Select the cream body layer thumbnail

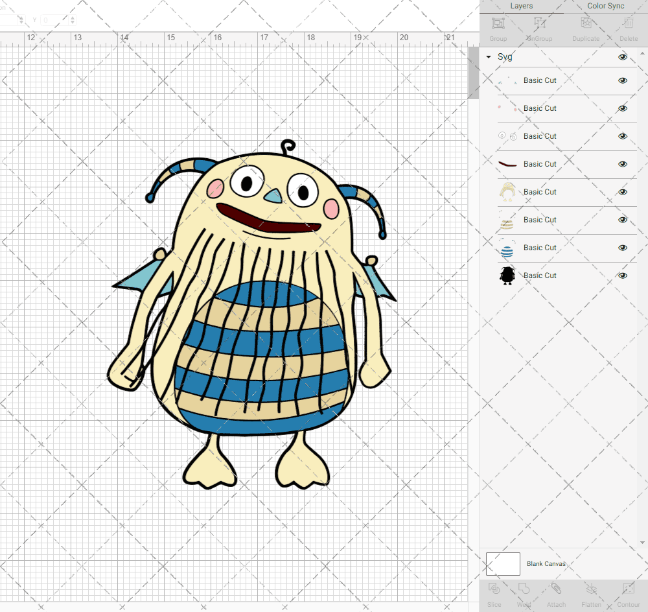[x=507, y=192]
